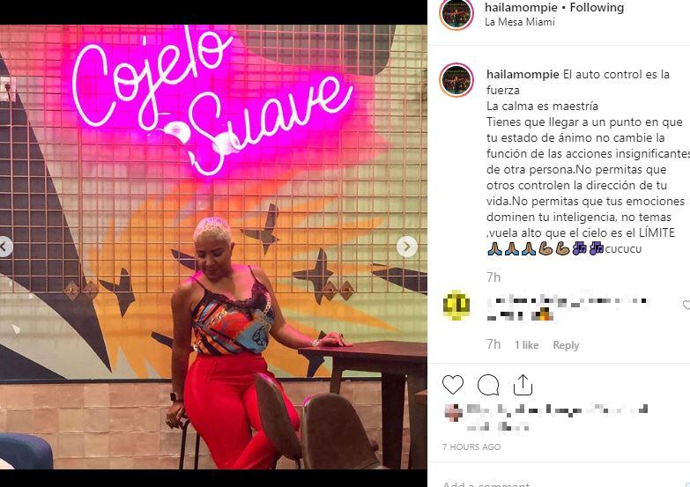The width and height of the screenshot is (690, 487).
Task: Click hailamompie username in caption
Action: [x=523, y=74]
